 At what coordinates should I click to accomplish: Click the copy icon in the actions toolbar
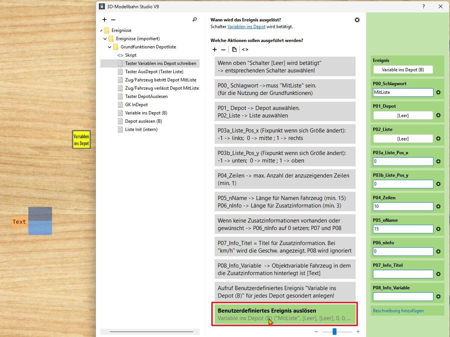click(x=234, y=50)
